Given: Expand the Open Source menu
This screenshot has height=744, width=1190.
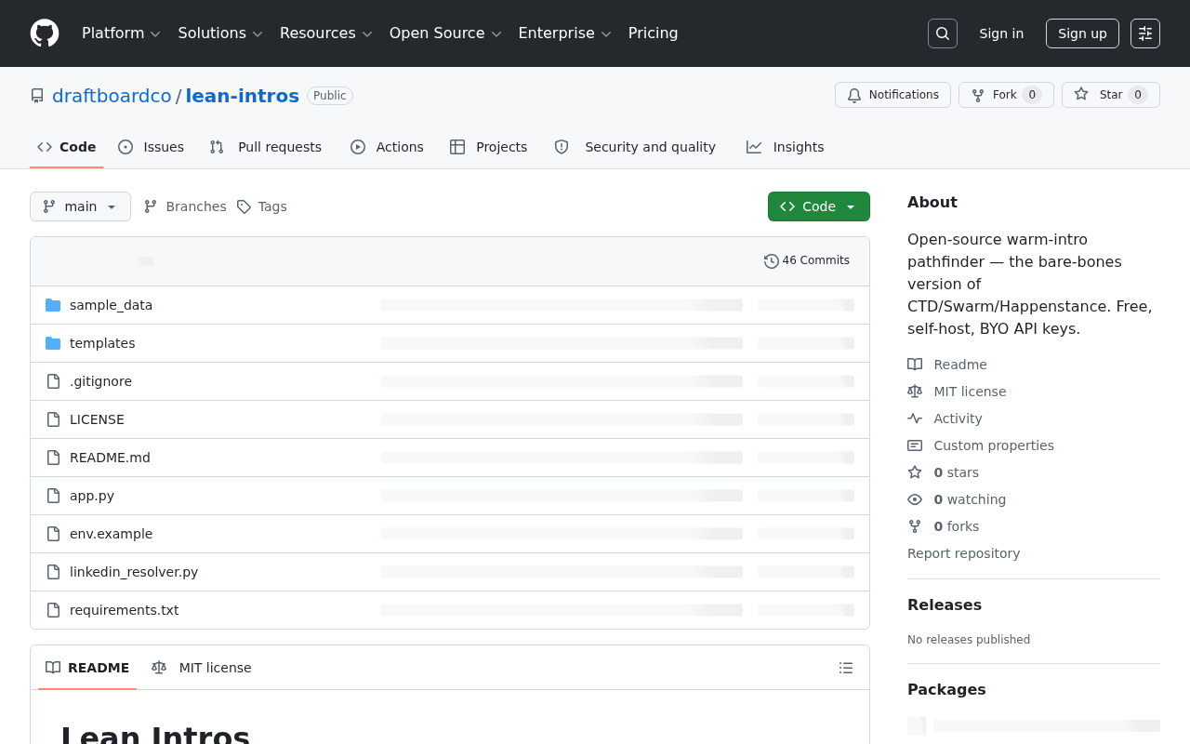Looking at the screenshot, I should (445, 33).
